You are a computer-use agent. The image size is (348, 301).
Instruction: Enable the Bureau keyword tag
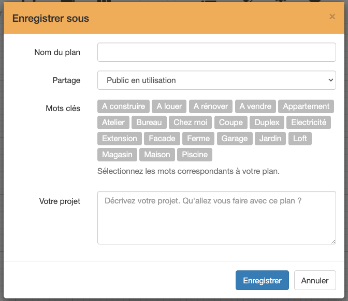[149, 122]
